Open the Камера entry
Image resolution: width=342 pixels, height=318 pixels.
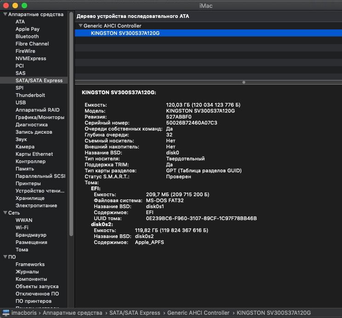click(x=25, y=147)
